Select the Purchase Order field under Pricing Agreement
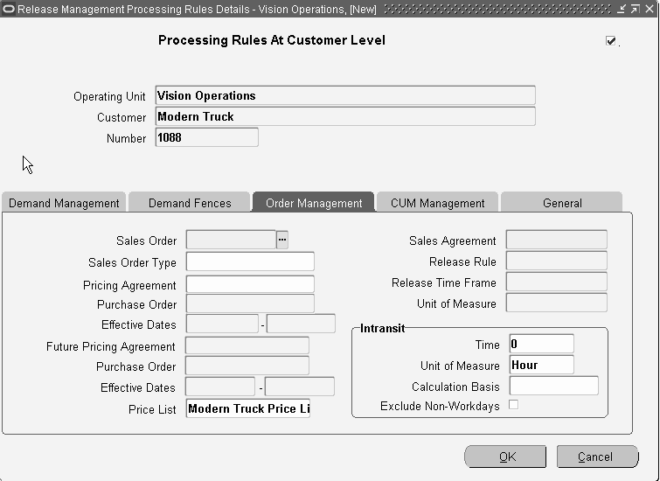 click(x=250, y=303)
